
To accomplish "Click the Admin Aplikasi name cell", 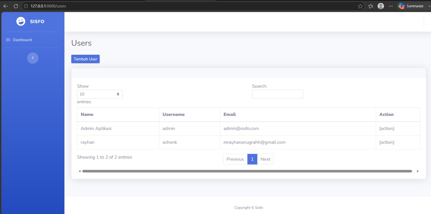I will pos(118,129).
